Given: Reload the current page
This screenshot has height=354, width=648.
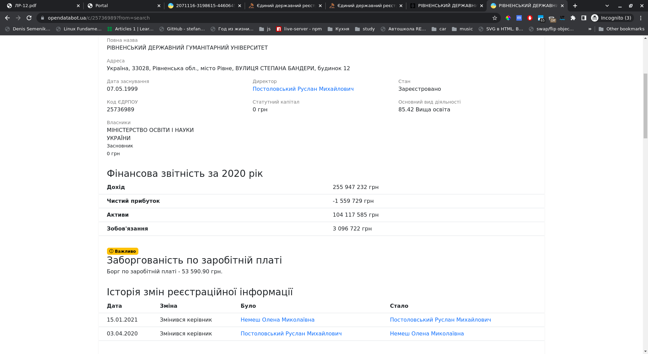Looking at the screenshot, I should (x=29, y=18).
